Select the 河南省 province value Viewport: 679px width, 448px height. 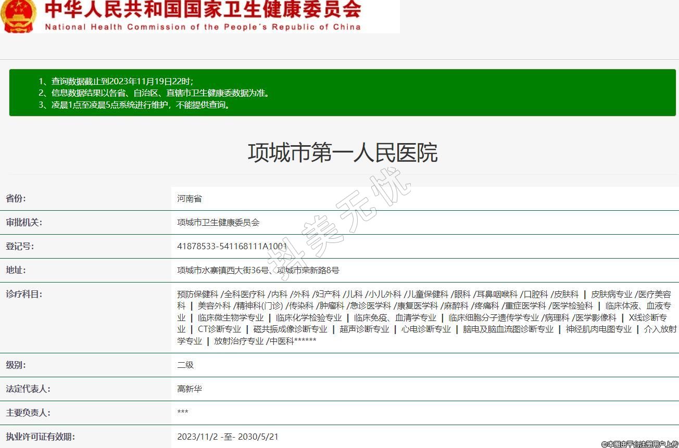[189, 198]
